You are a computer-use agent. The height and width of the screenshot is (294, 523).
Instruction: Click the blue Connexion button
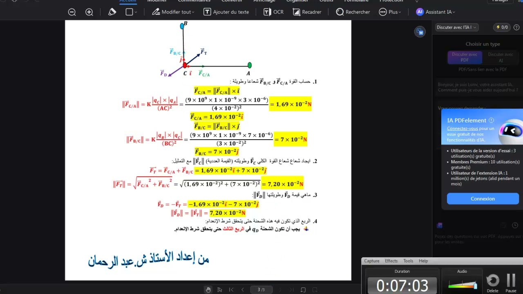[483, 199]
